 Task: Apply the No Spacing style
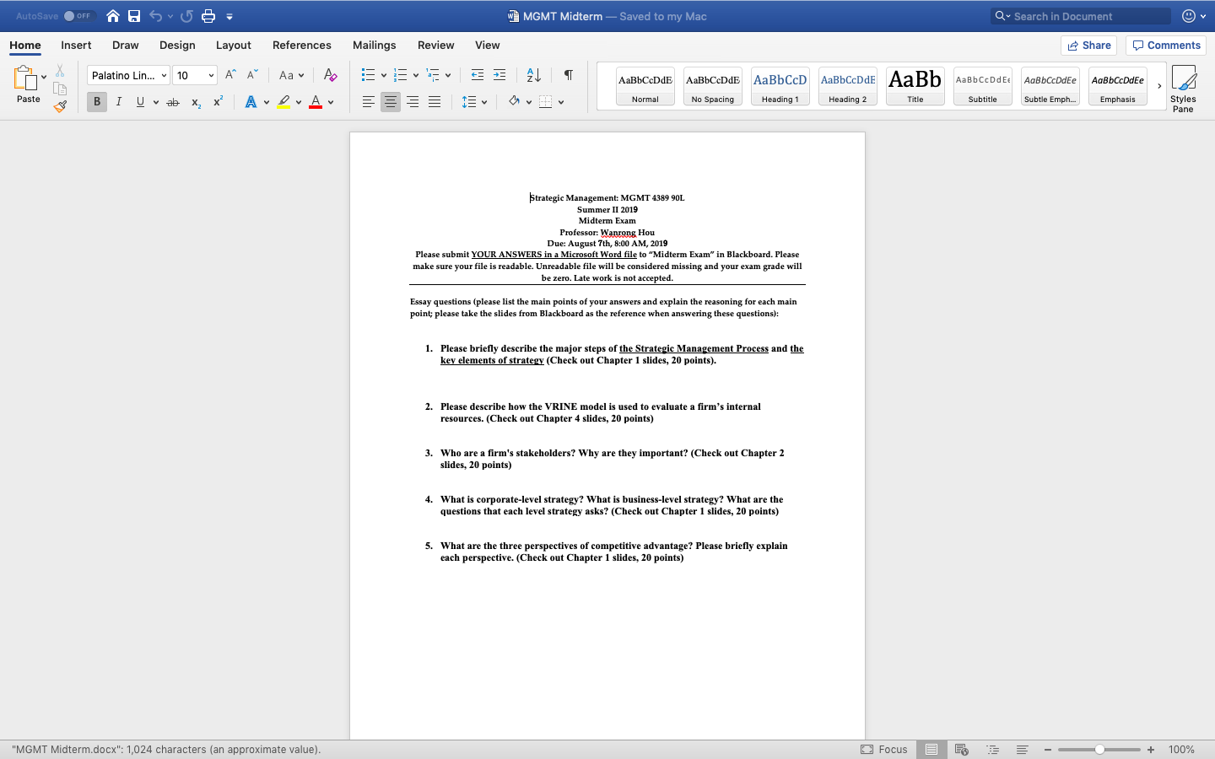coord(713,86)
